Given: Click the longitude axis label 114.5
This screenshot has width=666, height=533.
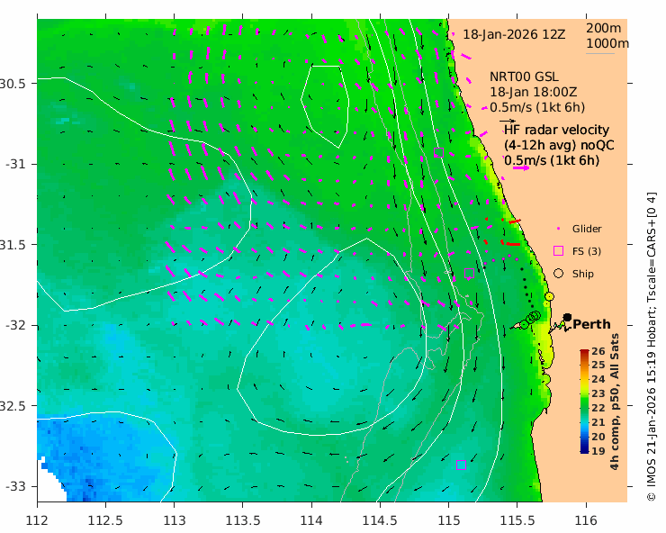Looking at the screenshot, I should coord(380,520).
